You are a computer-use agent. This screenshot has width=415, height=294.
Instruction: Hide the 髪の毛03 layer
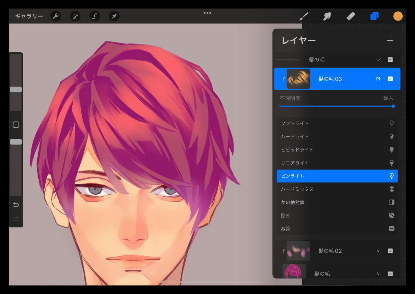click(390, 79)
